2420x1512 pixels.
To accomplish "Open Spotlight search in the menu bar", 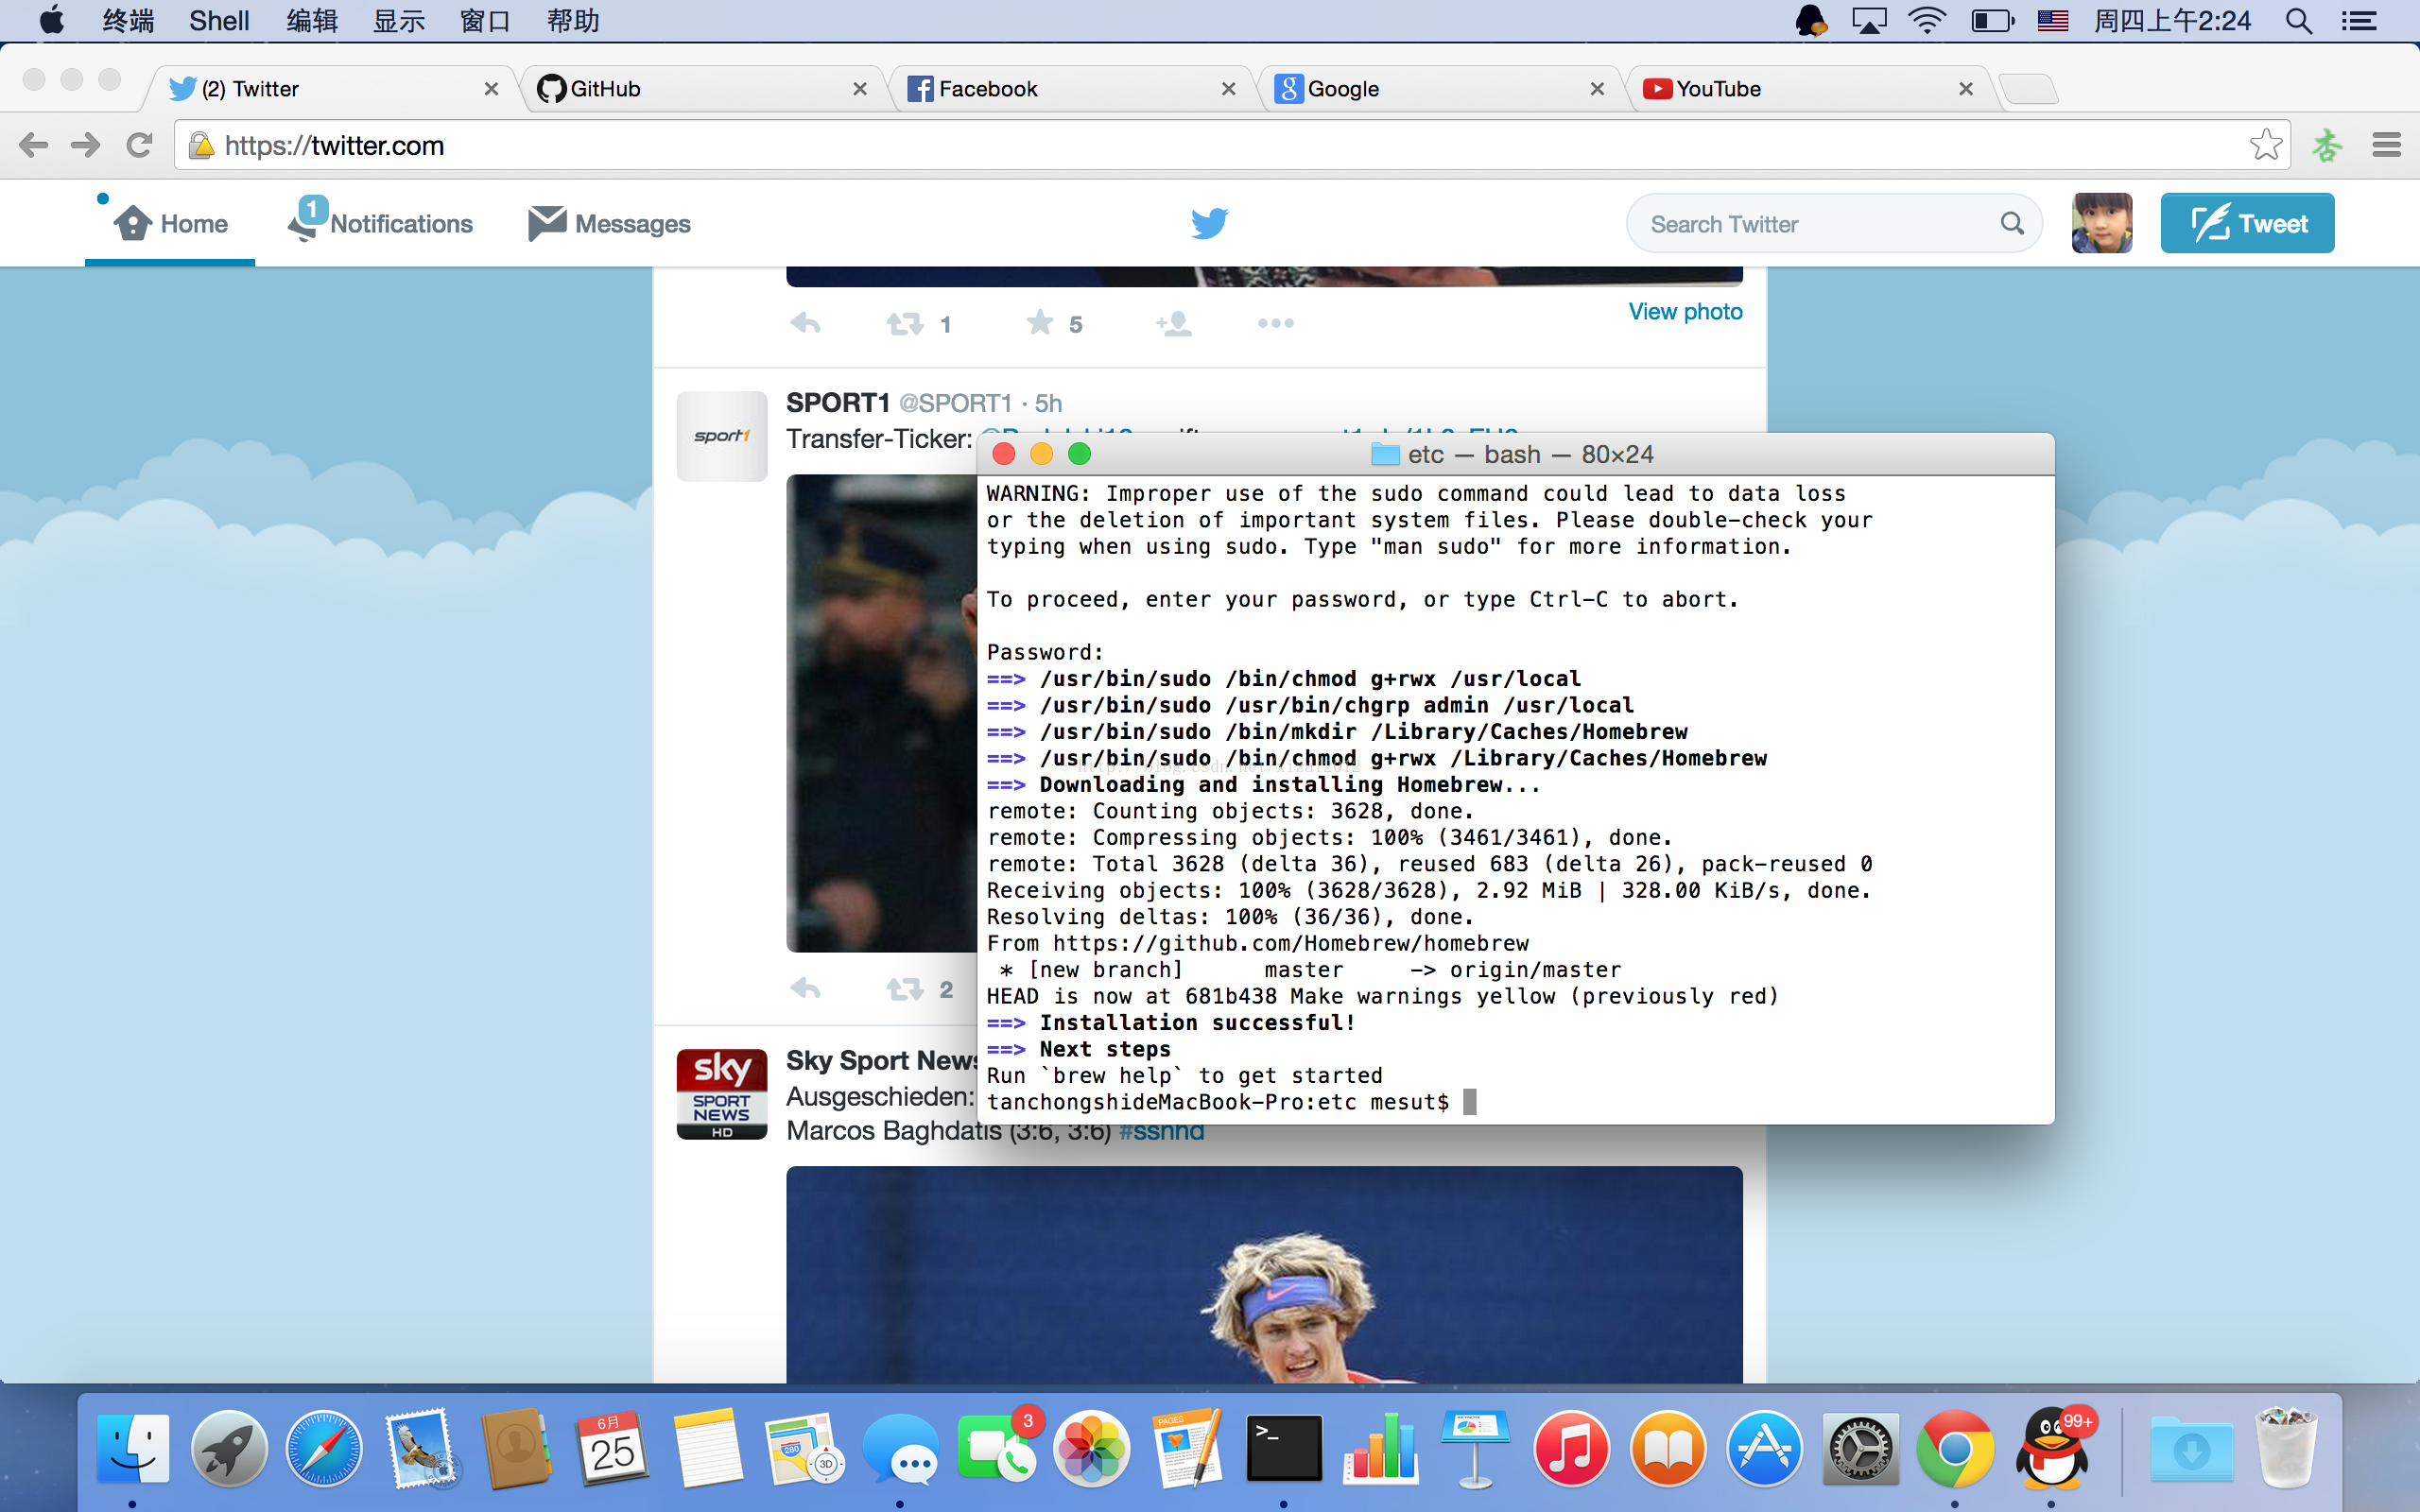I will click(2299, 21).
